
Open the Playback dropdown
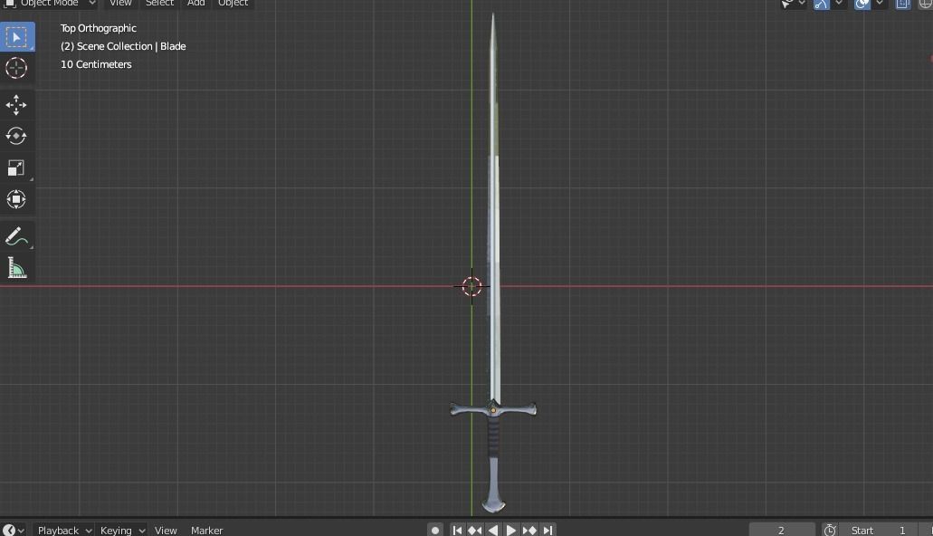(64, 530)
